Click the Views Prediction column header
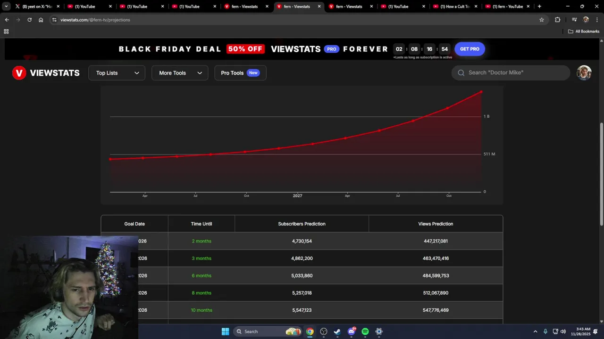Image resolution: width=604 pixels, height=339 pixels. (x=436, y=224)
